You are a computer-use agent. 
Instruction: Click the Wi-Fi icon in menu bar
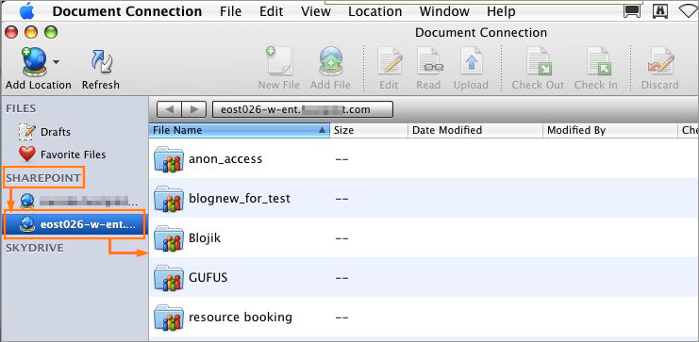[690, 10]
